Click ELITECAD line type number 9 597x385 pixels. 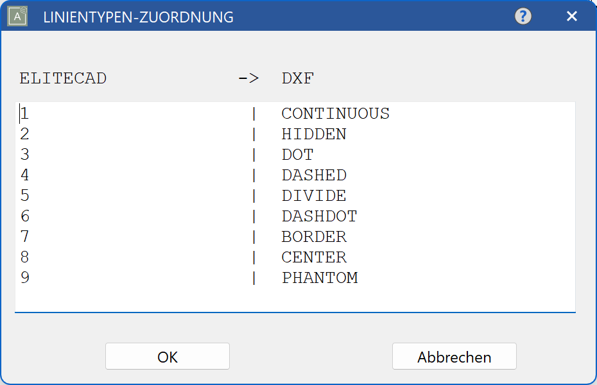[x=24, y=278]
